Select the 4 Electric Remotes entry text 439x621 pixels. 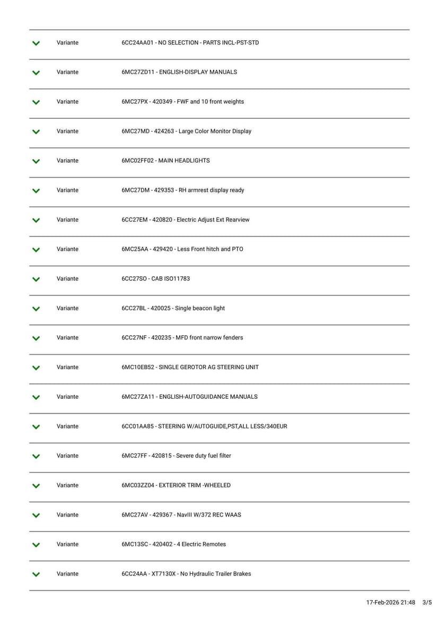pyautogui.click(x=173, y=544)
